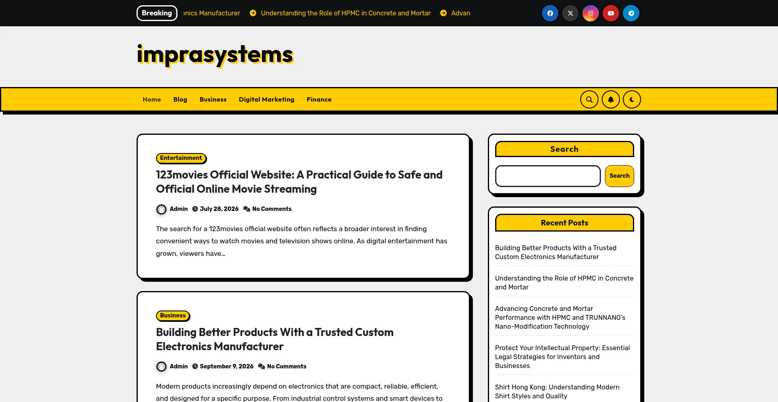Open No Comments link on 123movies post
Viewport: 778px width, 402px height.
click(x=272, y=209)
